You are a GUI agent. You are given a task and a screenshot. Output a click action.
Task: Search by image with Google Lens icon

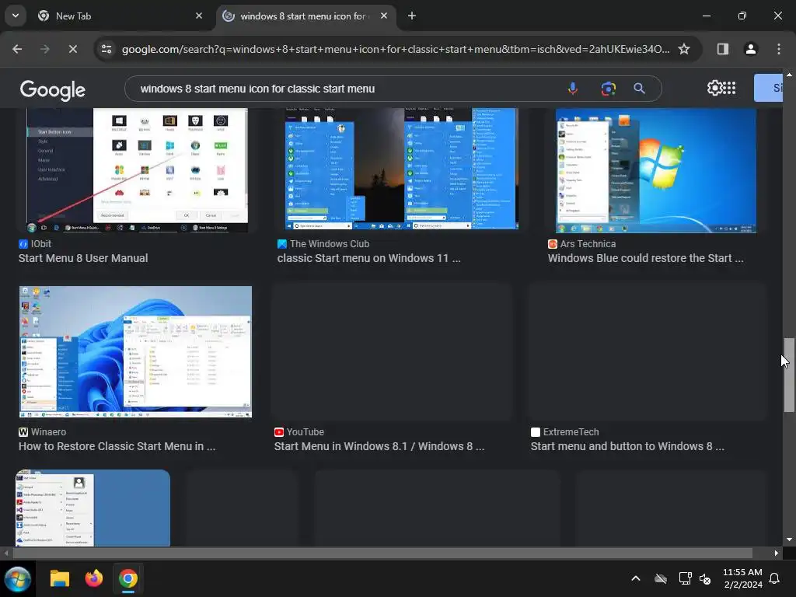point(608,89)
